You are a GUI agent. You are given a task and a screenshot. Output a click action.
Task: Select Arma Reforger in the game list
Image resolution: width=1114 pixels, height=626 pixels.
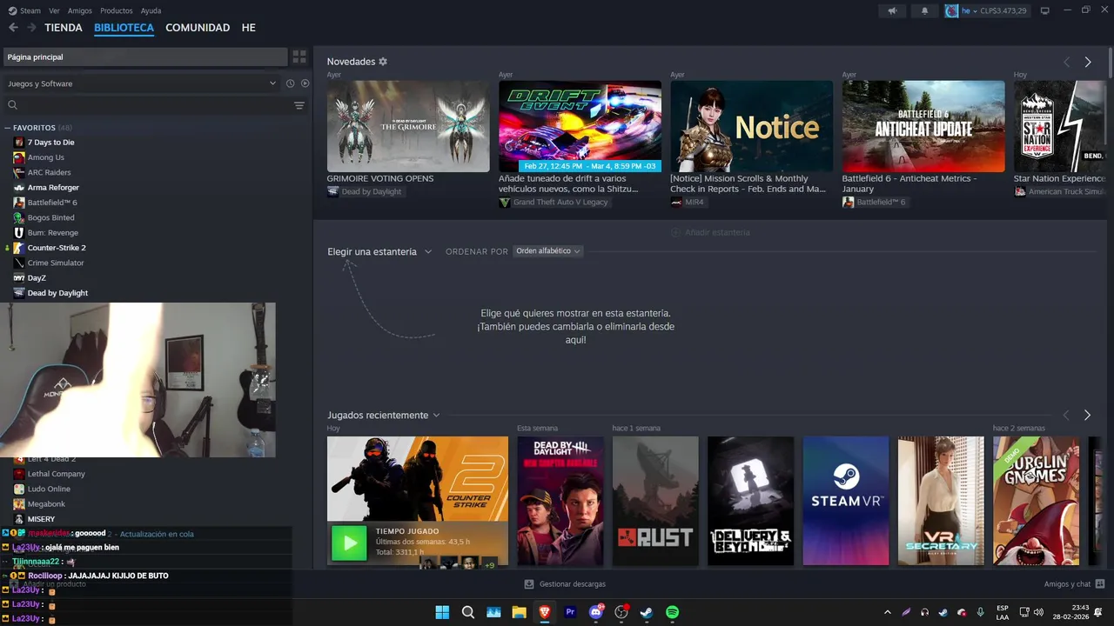click(53, 188)
